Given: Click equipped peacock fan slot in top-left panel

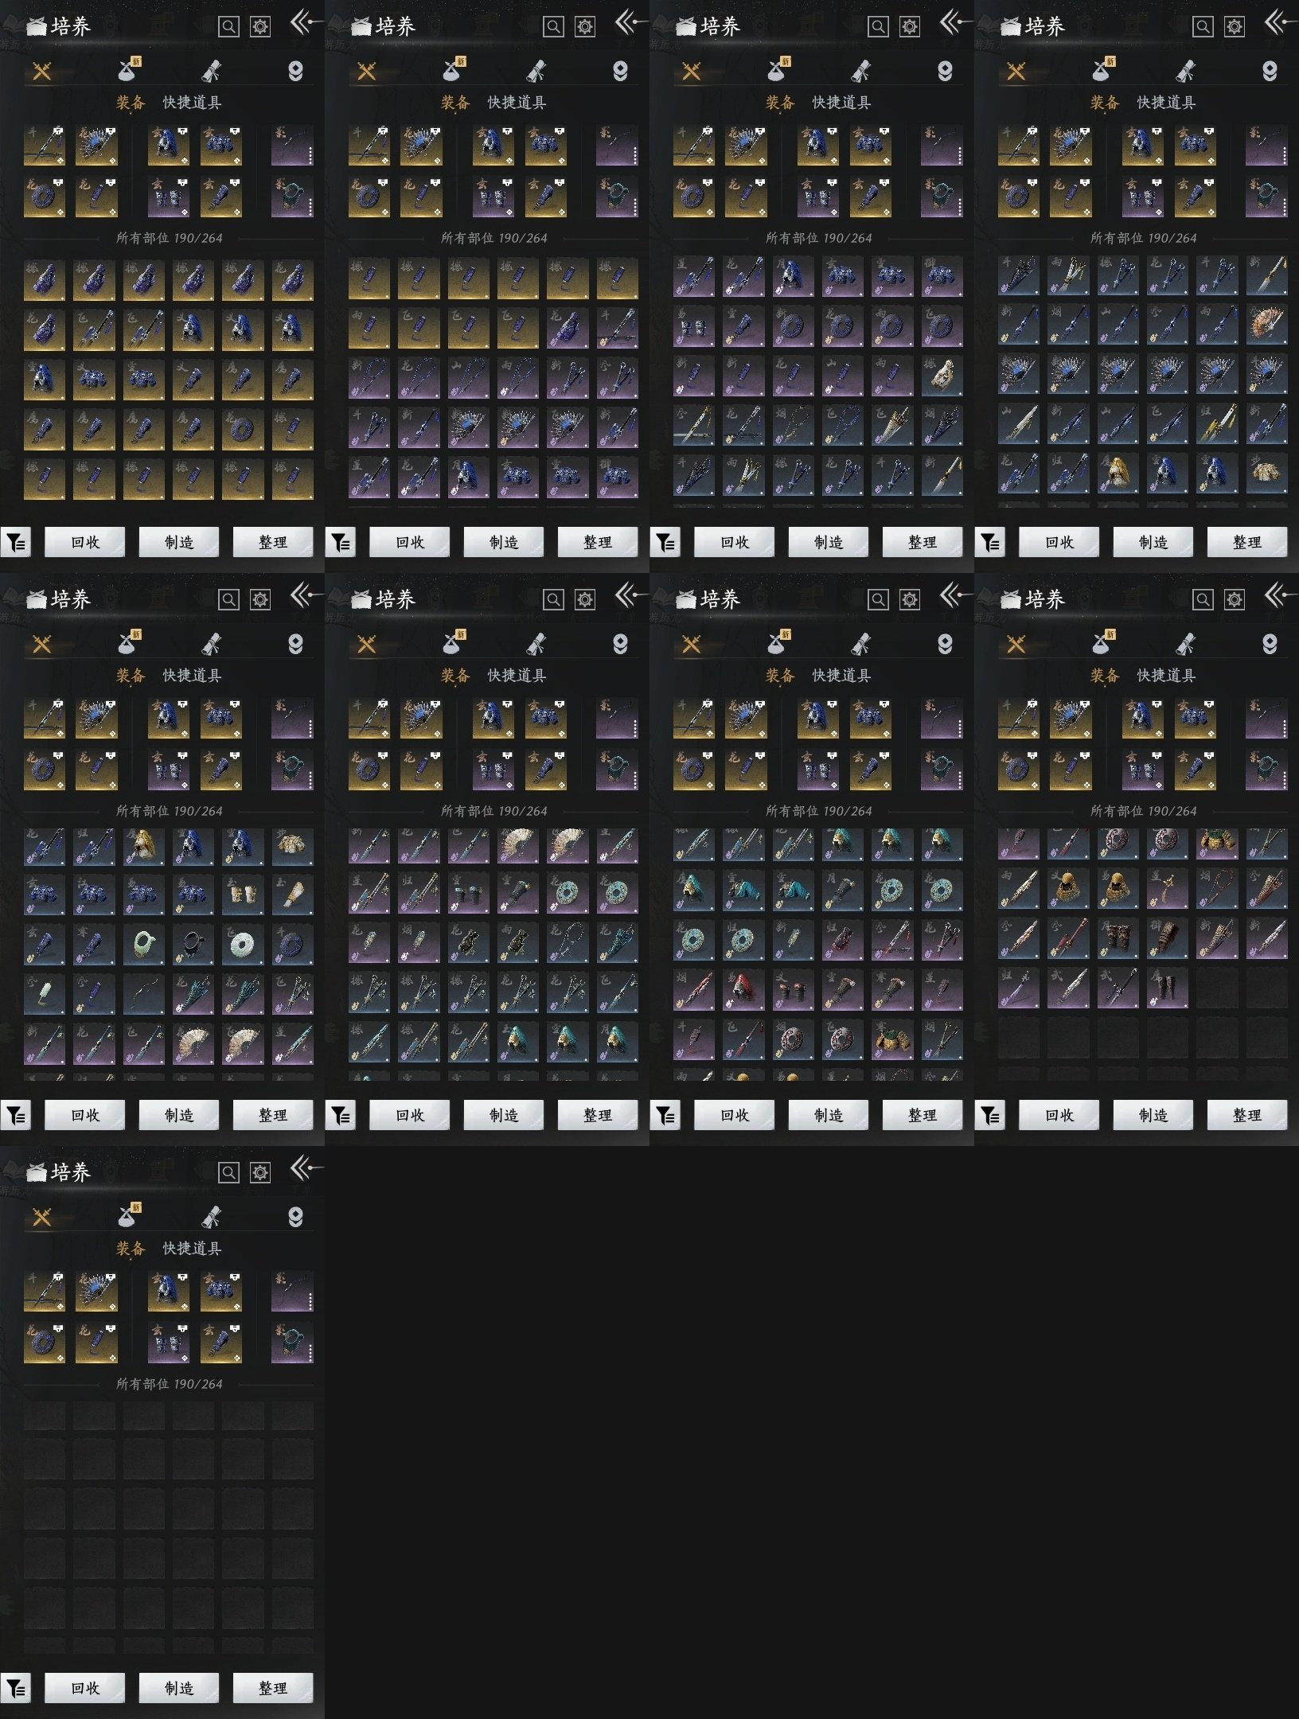Looking at the screenshot, I should [96, 146].
